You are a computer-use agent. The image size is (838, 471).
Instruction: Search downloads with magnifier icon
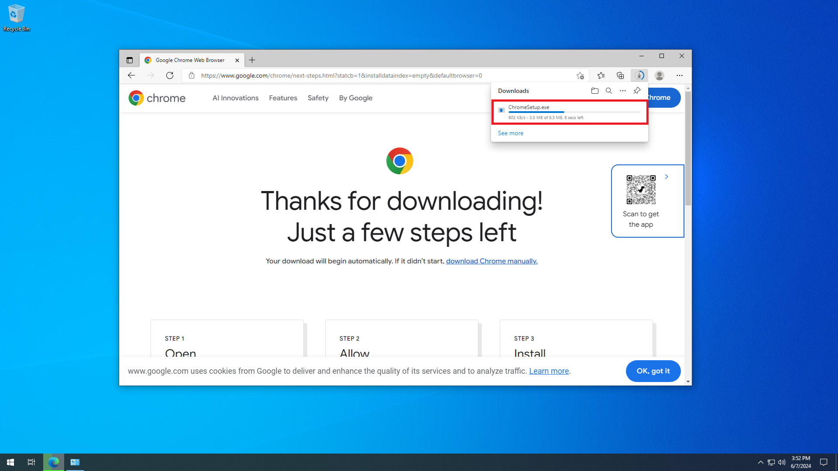(609, 91)
